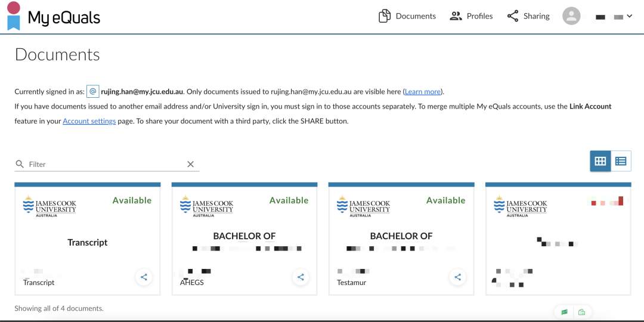Click the @ email icon next to signed-in address
The height and width of the screenshot is (322, 644).
tap(92, 91)
